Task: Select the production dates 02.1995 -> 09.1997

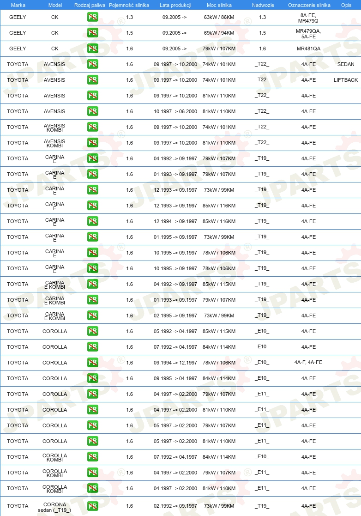Action: (x=175, y=316)
